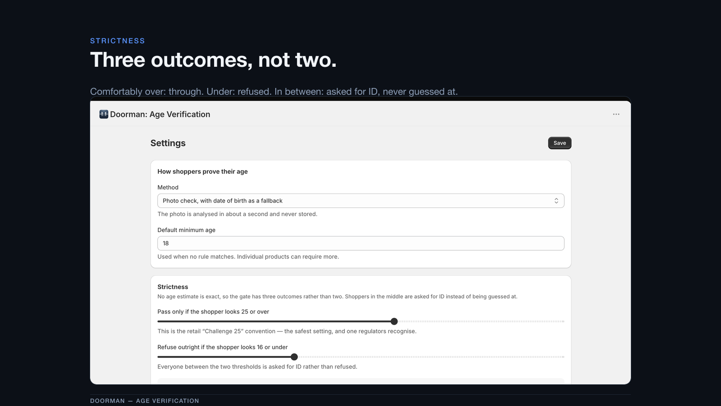
Task: Click the Challenge 25 convention help text
Action: [287, 331]
